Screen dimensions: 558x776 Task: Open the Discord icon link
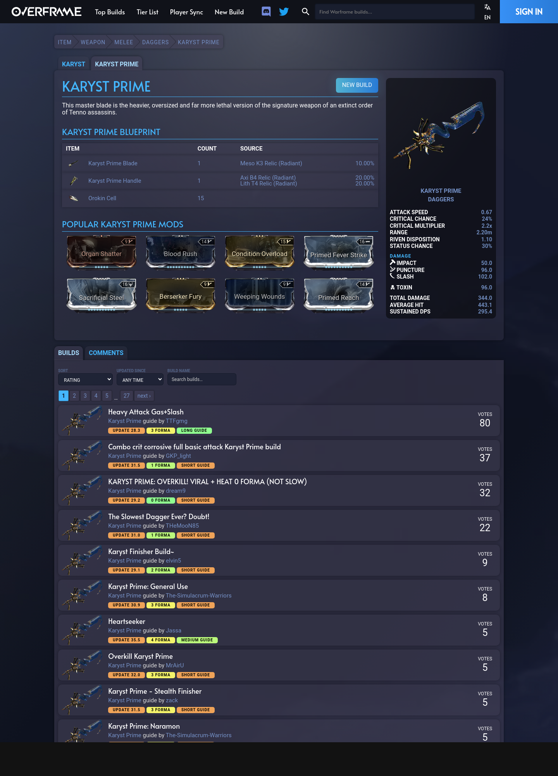point(266,12)
